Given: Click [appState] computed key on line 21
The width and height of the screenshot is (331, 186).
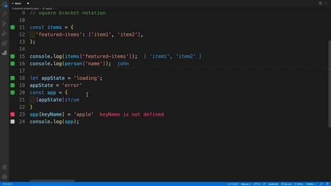Looking at the screenshot, I should click(50, 100).
